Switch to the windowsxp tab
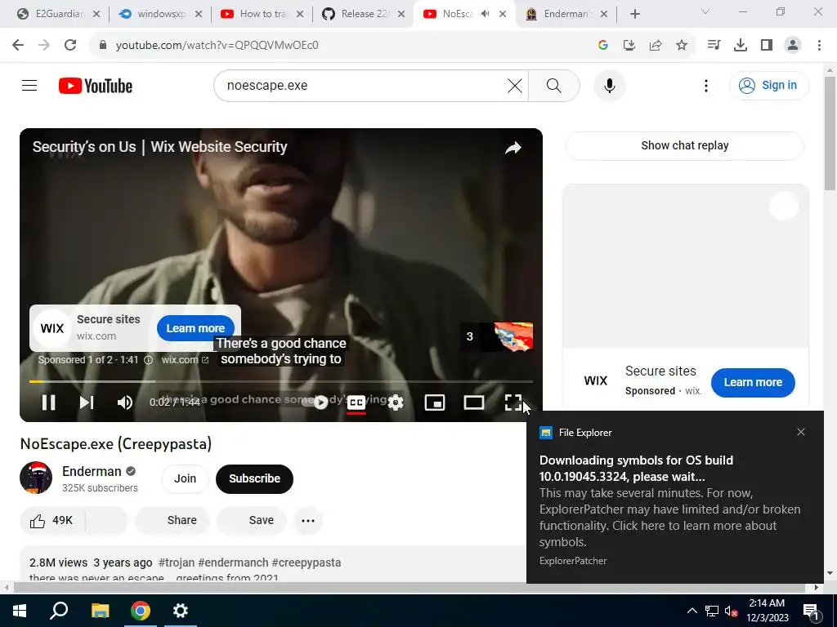Image resolution: width=837 pixels, height=627 pixels. tap(160, 14)
